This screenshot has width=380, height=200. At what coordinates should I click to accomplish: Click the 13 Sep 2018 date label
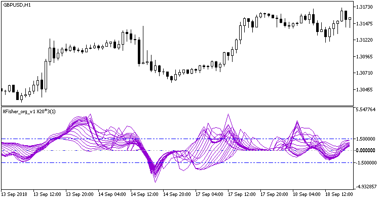point(14,194)
